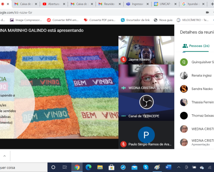Open File Explorer folder icon

pos(100,167)
